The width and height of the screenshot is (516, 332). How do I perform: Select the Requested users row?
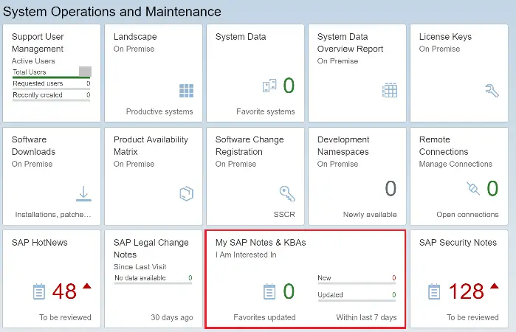click(52, 84)
